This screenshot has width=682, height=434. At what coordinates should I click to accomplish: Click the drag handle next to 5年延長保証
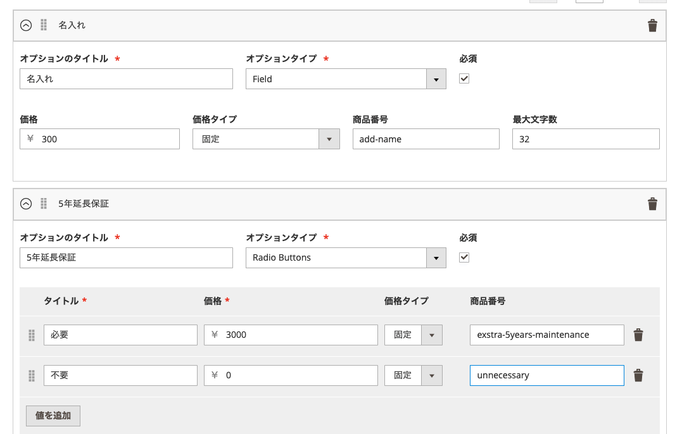point(43,204)
